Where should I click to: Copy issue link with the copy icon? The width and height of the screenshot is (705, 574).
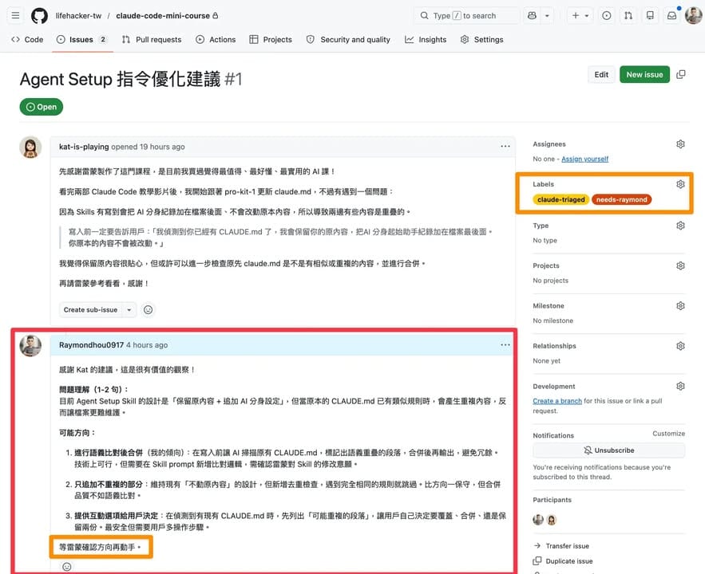click(x=681, y=74)
